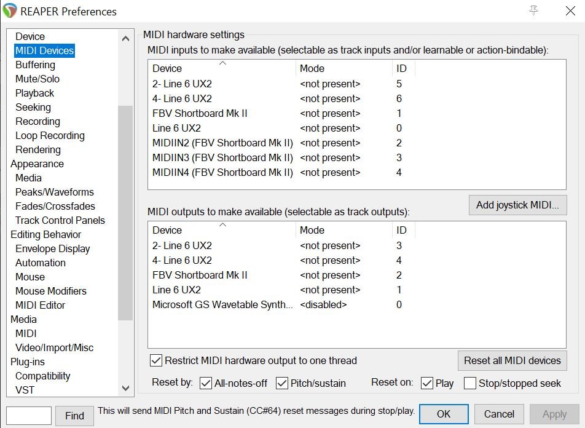Toggle Restrict MIDI hardware output to one thread
Image resolution: width=585 pixels, height=428 pixels.
pyautogui.click(x=156, y=360)
